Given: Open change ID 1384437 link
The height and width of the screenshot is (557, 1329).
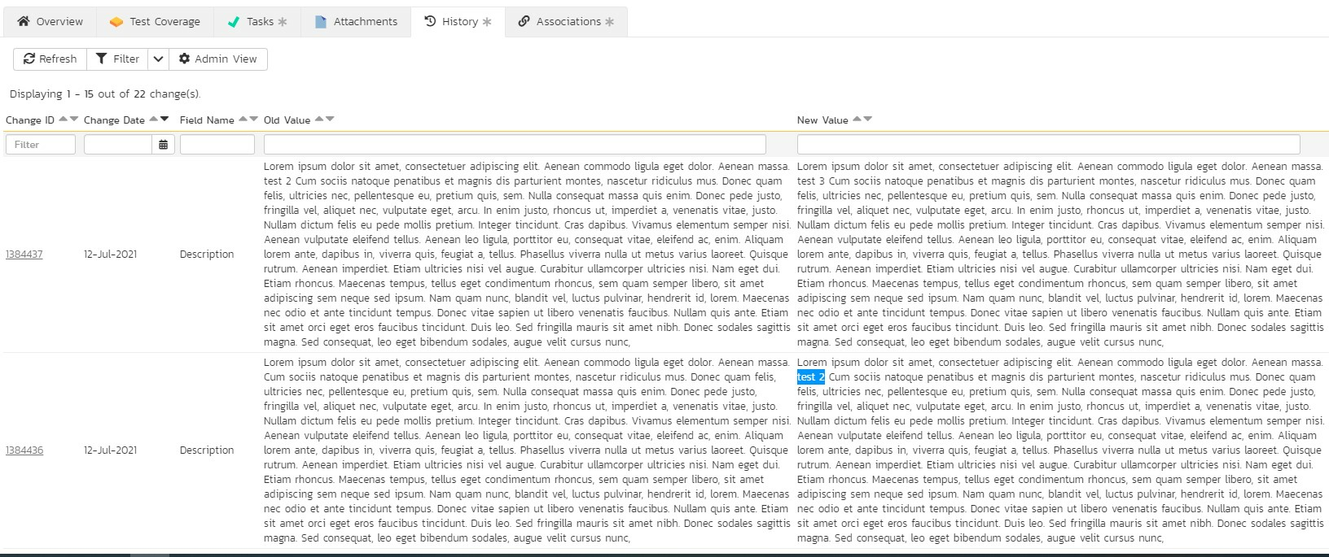Looking at the screenshot, I should tap(24, 255).
